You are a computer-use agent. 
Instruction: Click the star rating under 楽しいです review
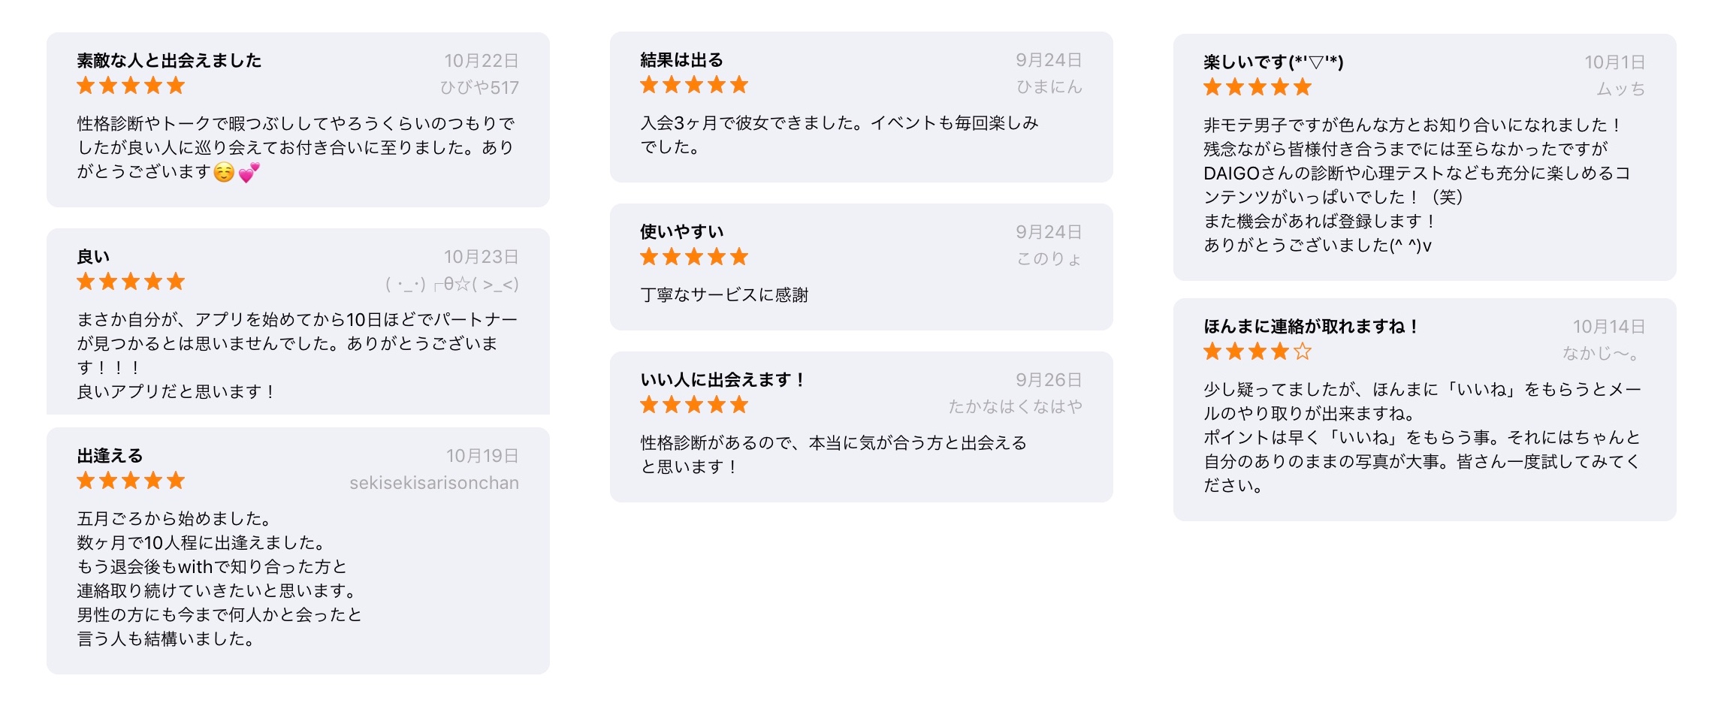pos(1258,87)
